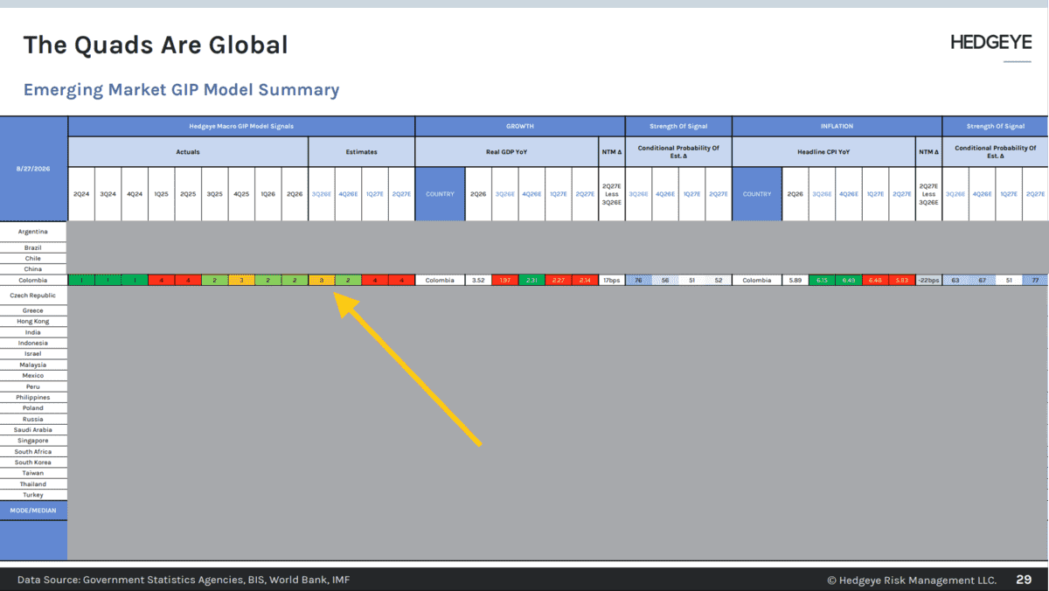Click Colombia's 5.89 headline CPI value
1049x591 pixels.
coord(795,281)
